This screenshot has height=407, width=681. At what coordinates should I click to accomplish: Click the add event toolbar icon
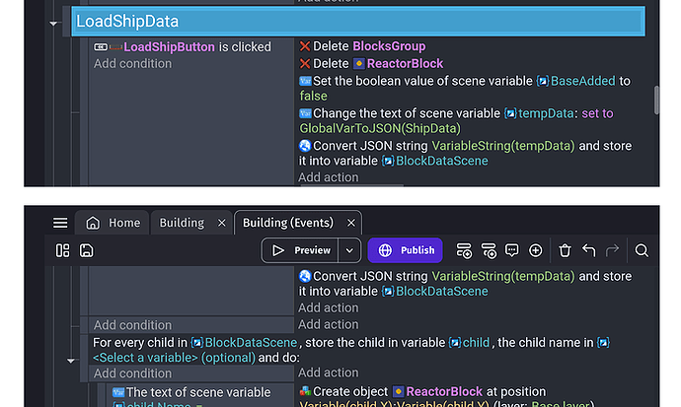tap(464, 250)
